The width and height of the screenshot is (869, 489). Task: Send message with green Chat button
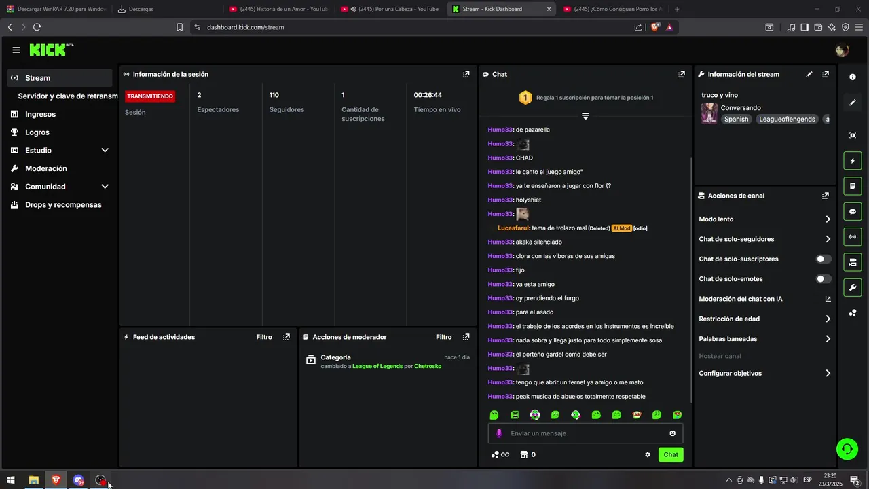click(671, 455)
